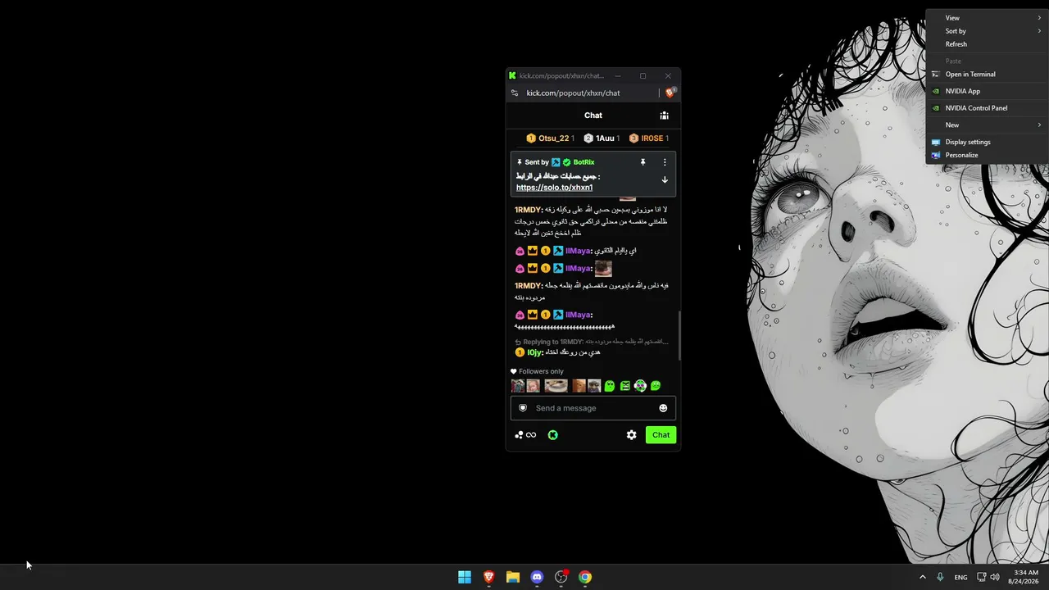Open Display settings from context menu
The width and height of the screenshot is (1049, 590).
985,142
